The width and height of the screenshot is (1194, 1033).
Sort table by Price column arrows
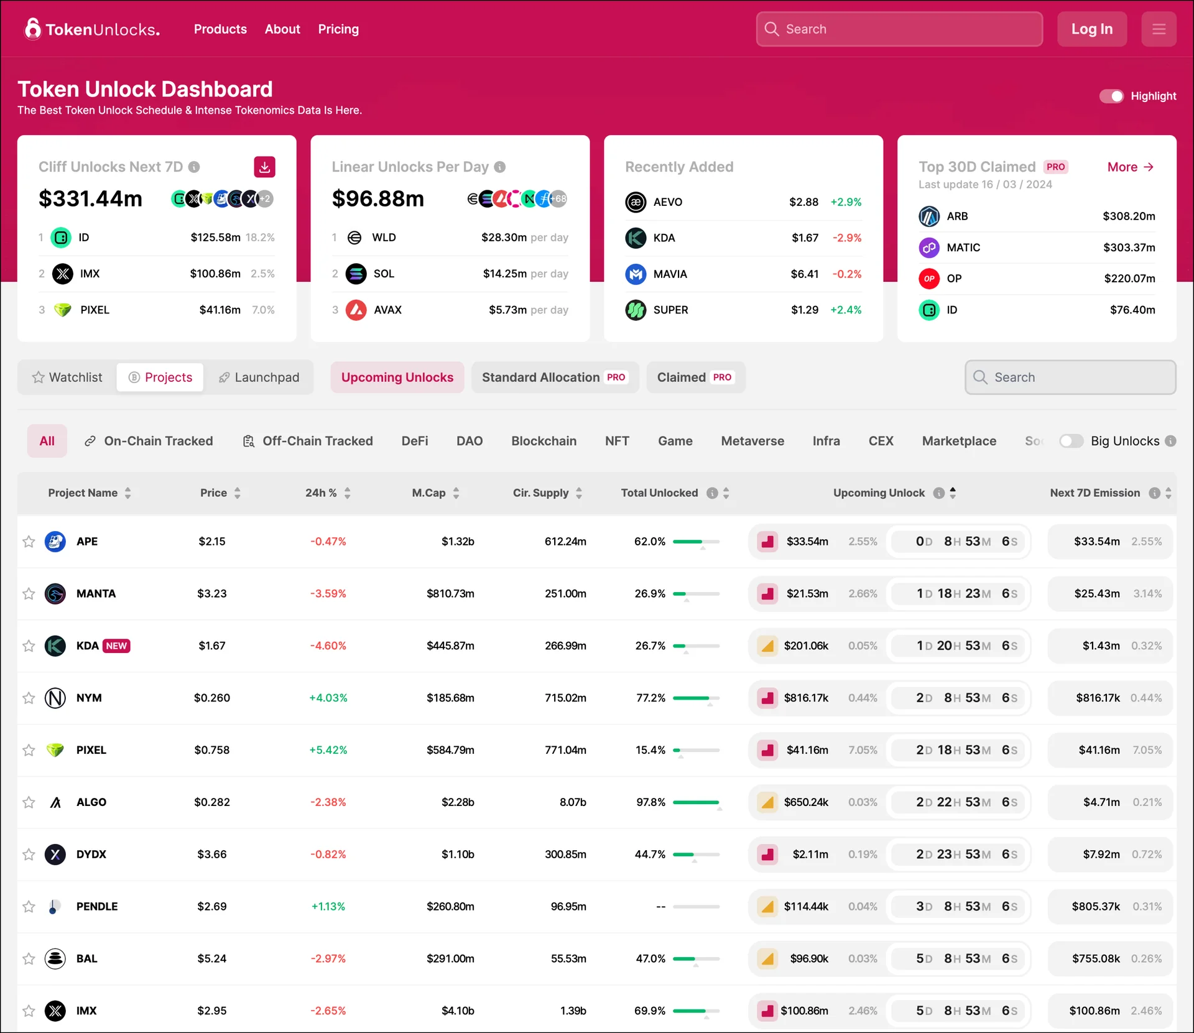(237, 493)
